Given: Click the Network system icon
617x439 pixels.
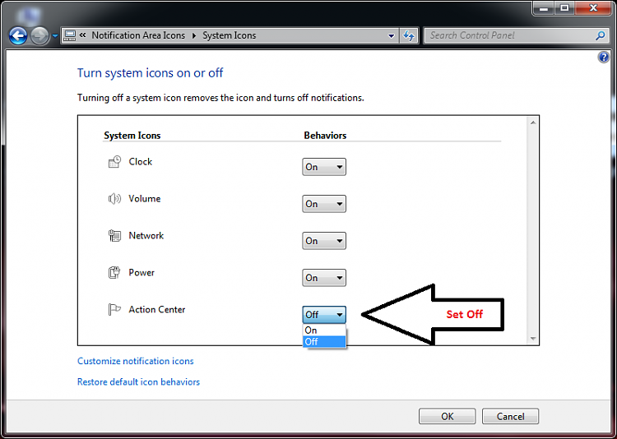Looking at the screenshot, I should tap(114, 236).
